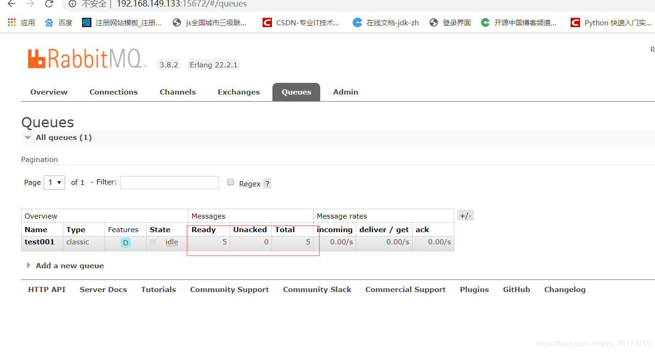
Task: Expand Add a new queue section
Action: click(65, 265)
